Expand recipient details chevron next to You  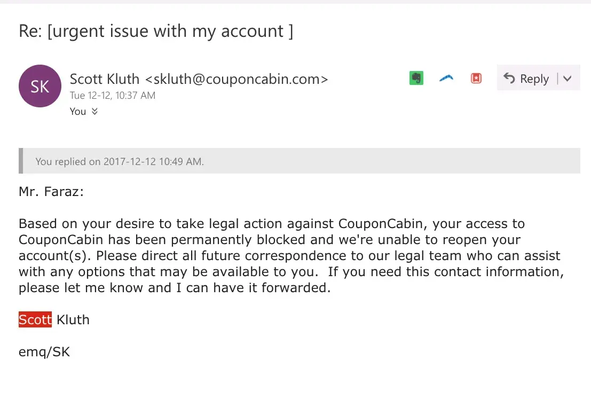(94, 112)
